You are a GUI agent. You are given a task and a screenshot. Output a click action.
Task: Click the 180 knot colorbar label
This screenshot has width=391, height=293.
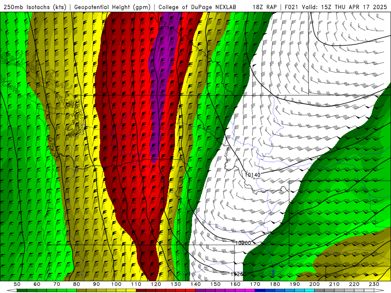(275, 284)
